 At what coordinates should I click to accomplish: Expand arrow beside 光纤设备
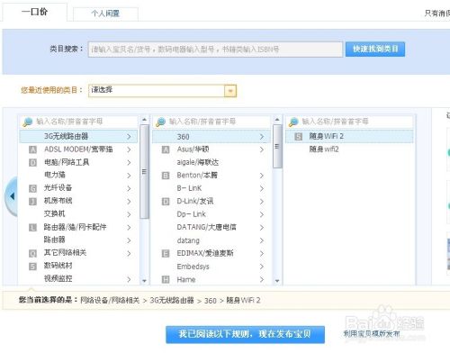click(129, 188)
